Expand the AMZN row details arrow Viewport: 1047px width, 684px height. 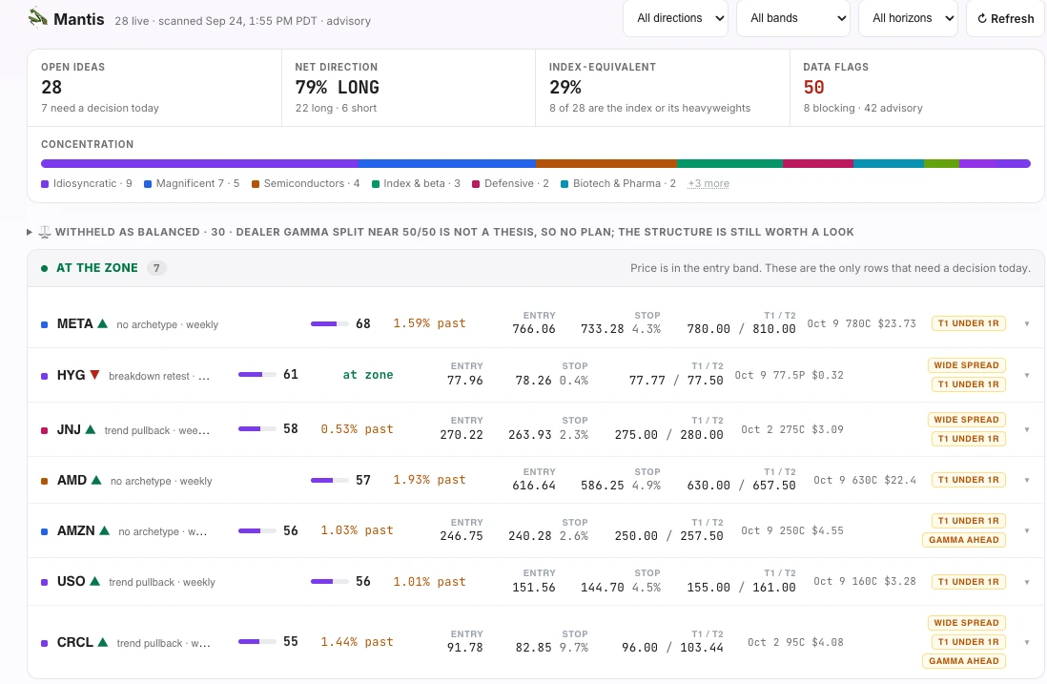[x=1027, y=531]
